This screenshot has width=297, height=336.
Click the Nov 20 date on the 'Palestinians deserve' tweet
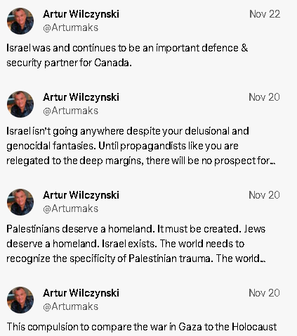coord(264,195)
